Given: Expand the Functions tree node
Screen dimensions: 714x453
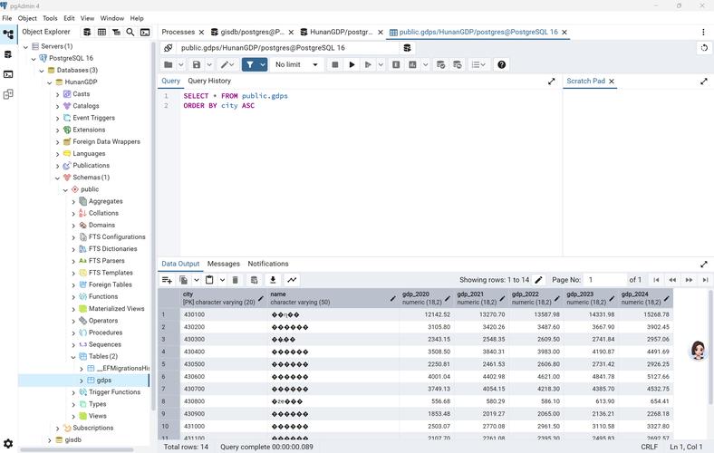Looking at the screenshot, I should (73, 296).
